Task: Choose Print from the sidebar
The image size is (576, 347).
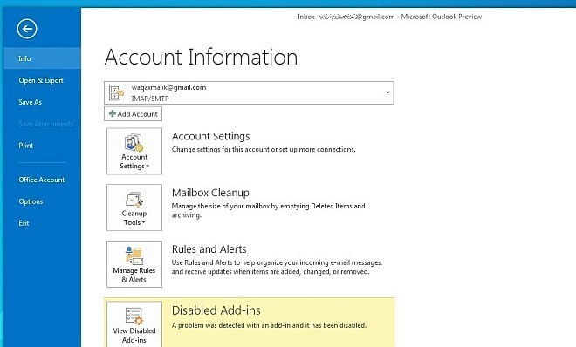Action: [x=25, y=146]
